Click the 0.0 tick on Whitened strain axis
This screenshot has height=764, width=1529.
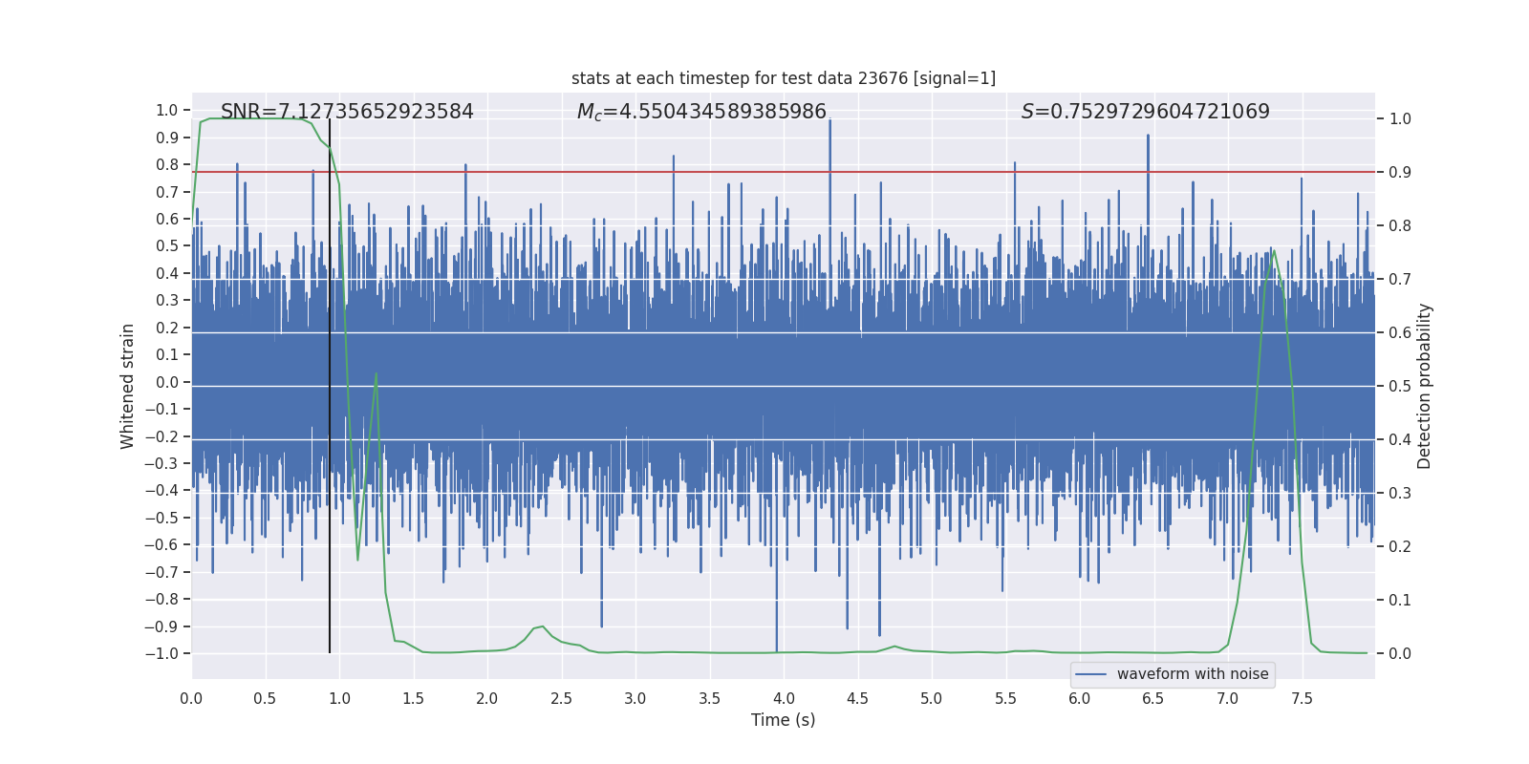(167, 382)
